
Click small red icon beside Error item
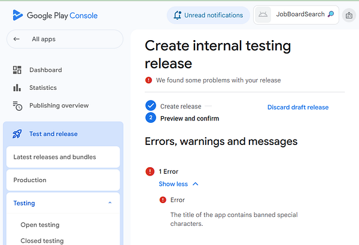click(163, 200)
